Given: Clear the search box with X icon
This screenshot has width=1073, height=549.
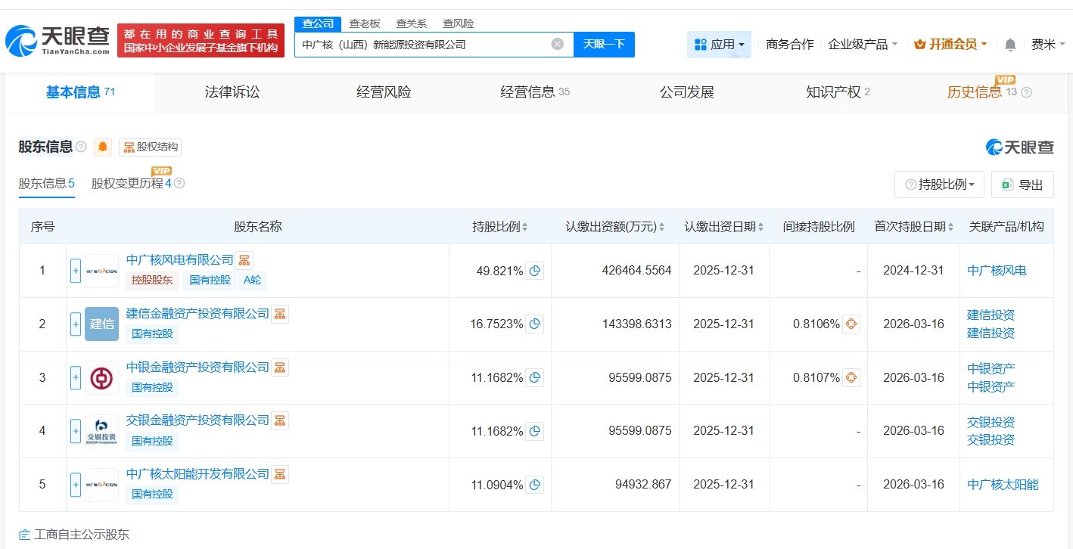Looking at the screenshot, I should [558, 44].
